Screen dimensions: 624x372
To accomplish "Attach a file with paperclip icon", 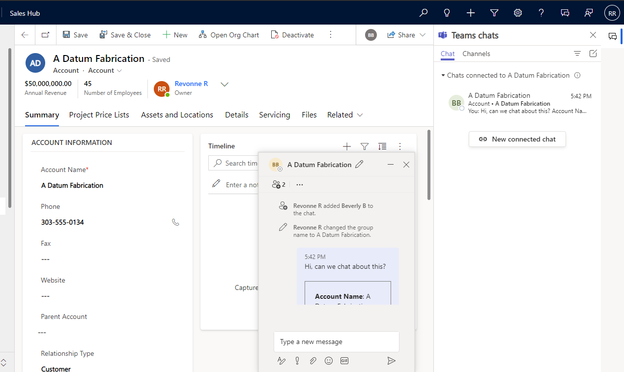I will pyautogui.click(x=313, y=361).
